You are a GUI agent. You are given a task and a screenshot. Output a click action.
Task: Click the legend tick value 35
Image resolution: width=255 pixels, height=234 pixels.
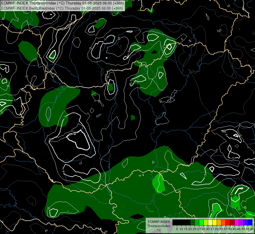click(x=221, y=229)
